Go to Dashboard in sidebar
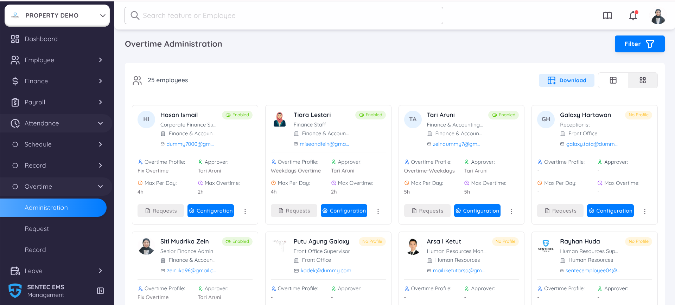Screen dimensions: 675x305 tap(41, 39)
